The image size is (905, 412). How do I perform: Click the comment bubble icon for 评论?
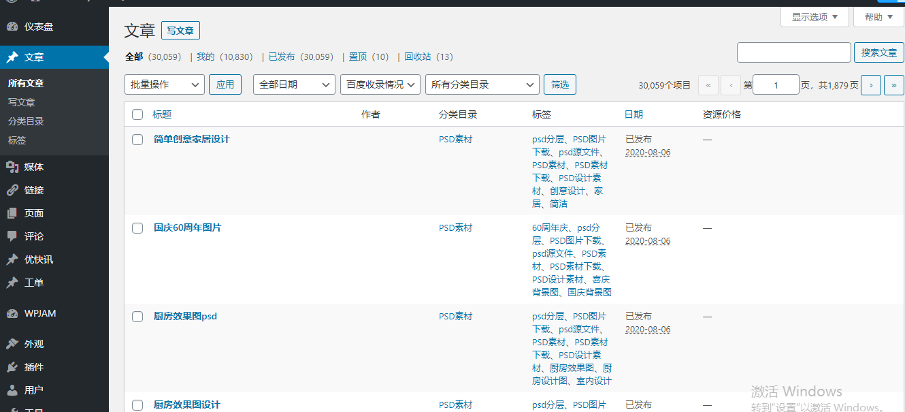click(x=12, y=236)
